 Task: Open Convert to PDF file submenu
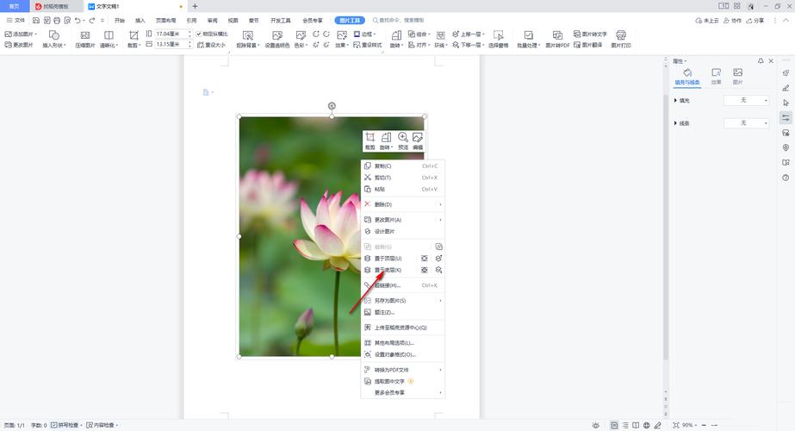402,370
